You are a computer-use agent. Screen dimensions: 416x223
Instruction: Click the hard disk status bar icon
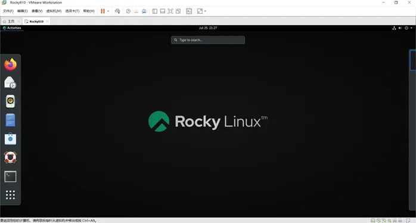click(x=373, y=221)
